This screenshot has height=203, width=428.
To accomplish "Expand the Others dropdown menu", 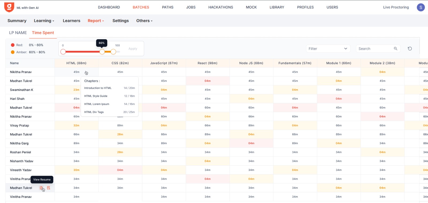I will click(x=144, y=21).
